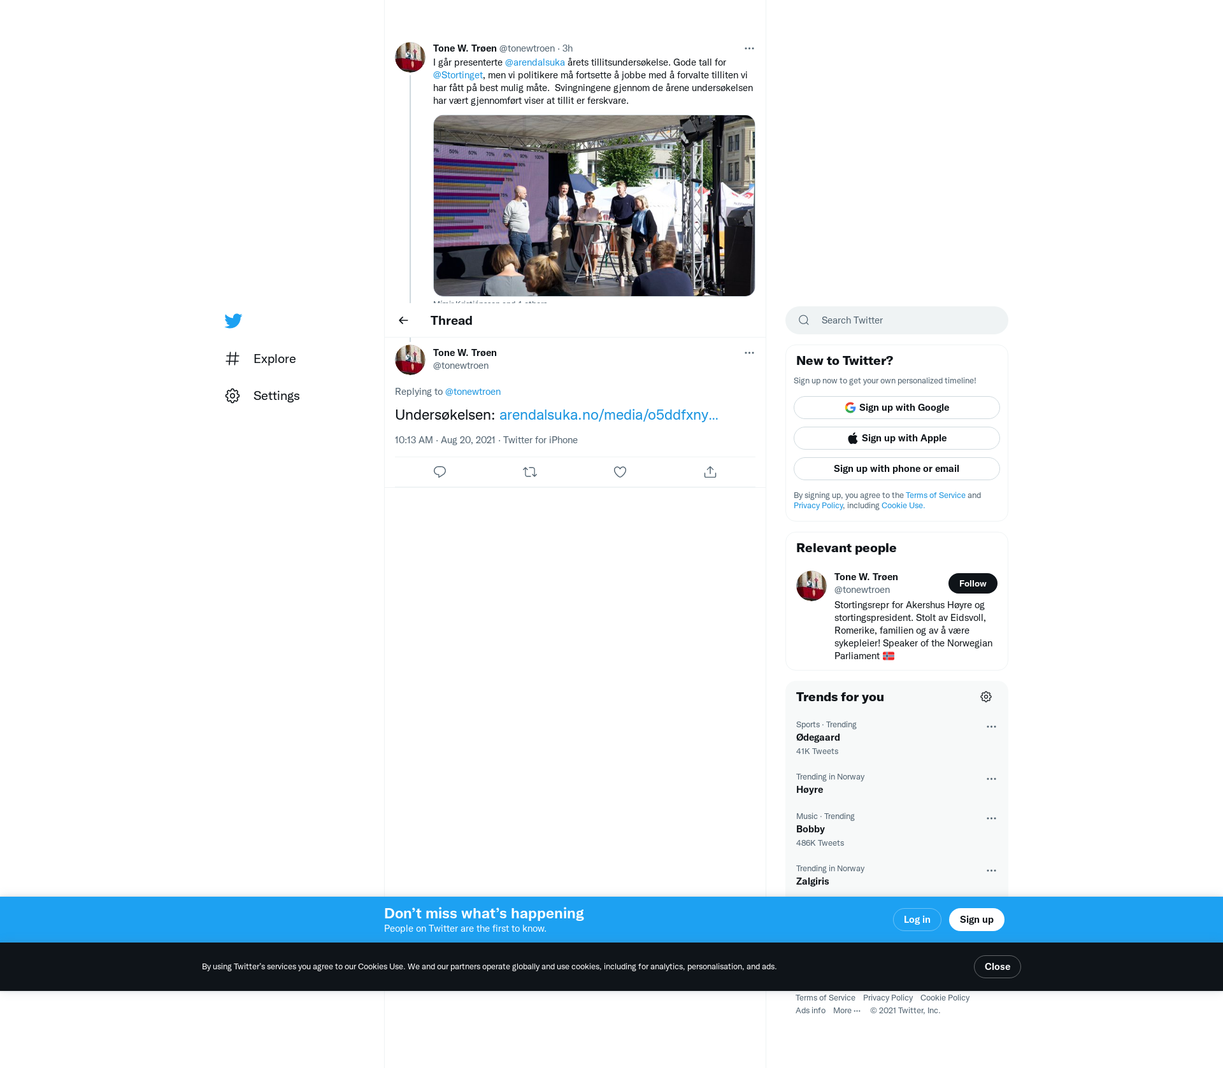The height and width of the screenshot is (1068, 1223).
Task: Open the Zalgiris trending topic
Action: coord(813,881)
